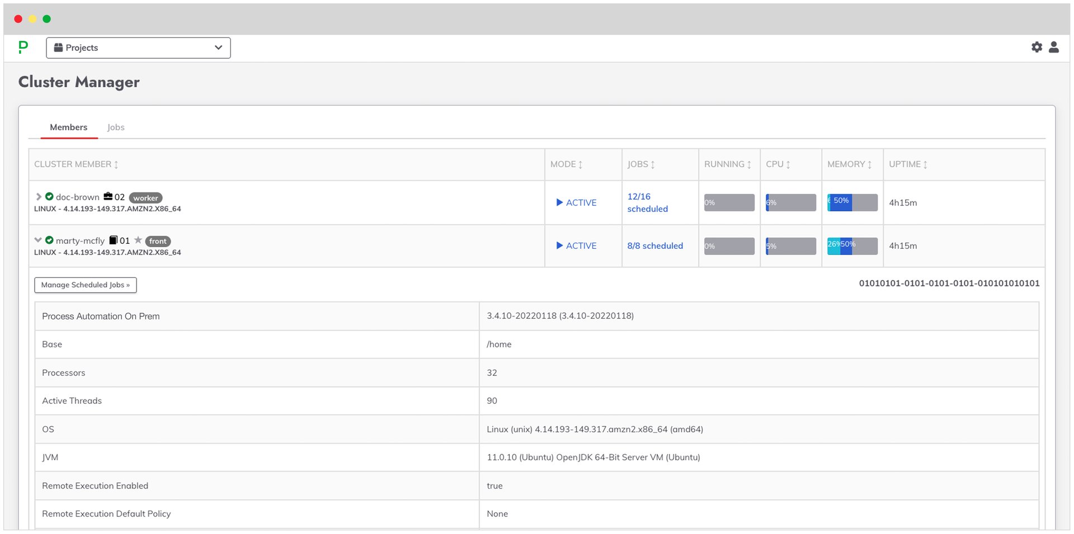Screen dimensions: 1074x534
Task: Switch to the Jobs tab
Action: (116, 127)
